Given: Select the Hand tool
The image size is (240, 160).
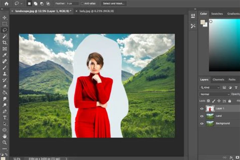Looking at the screenshot, I should (5, 136).
